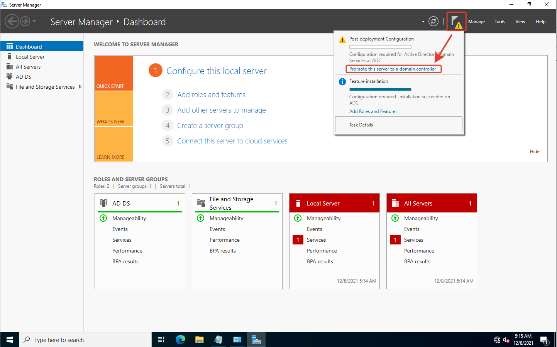Select Local Server in the sidebar
The height and width of the screenshot is (347, 557).
[x=30, y=57]
